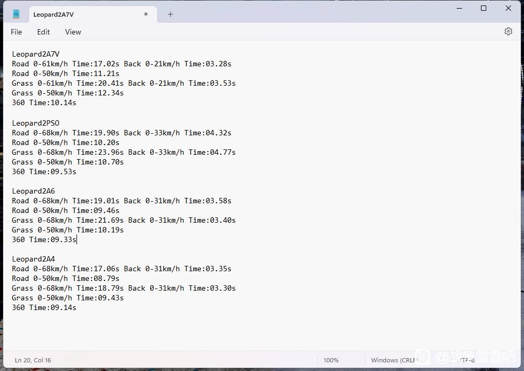The image size is (524, 371).
Task: Maximize the Notepad window
Action: coord(484,8)
